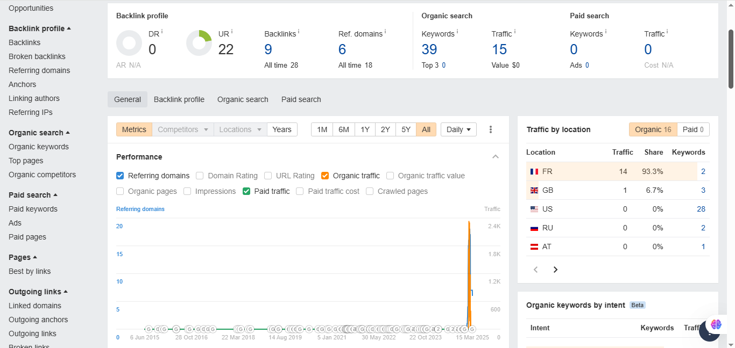Select the Years view button
The width and height of the screenshot is (735, 348).
pyautogui.click(x=282, y=129)
